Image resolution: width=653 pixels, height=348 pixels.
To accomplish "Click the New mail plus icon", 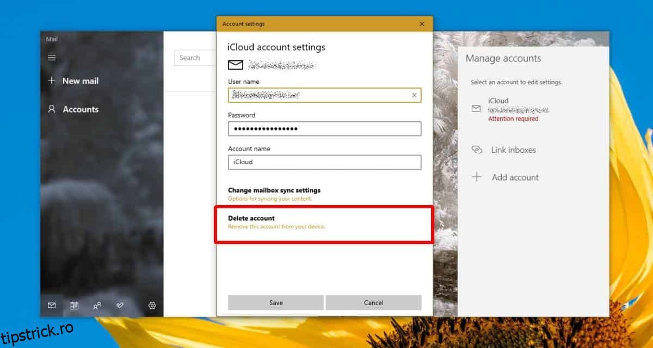I will coord(52,80).
